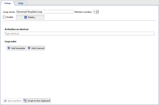Click the Add template button
The image size is (159, 105).
tap(16, 48)
